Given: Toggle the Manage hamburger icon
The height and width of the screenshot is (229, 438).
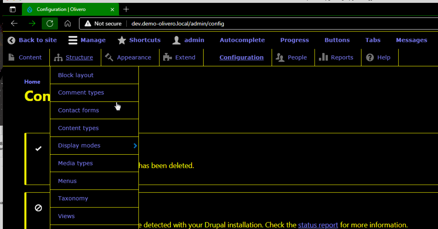Looking at the screenshot, I should coord(73,40).
